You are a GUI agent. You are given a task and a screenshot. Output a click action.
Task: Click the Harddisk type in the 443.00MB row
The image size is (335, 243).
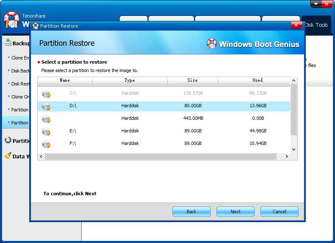130,118
